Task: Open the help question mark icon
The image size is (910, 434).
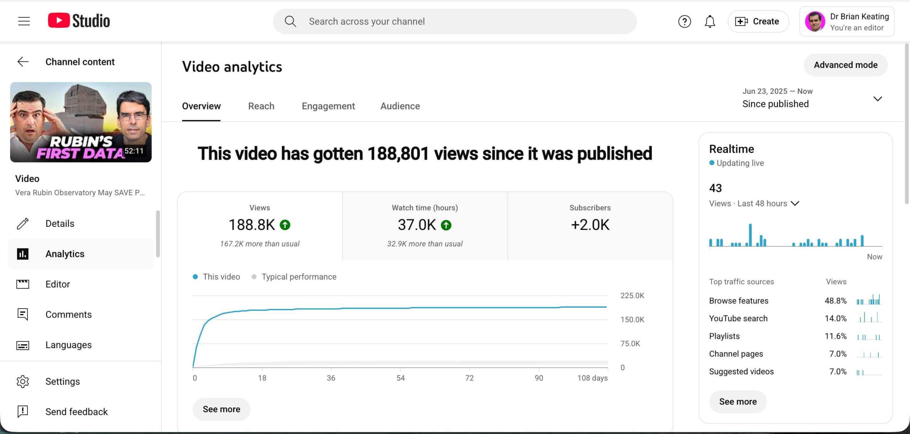Action: point(684,21)
